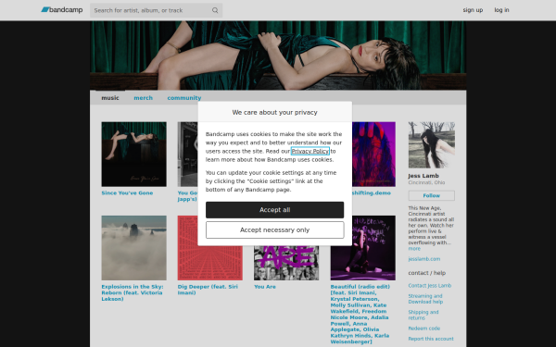Open the Privacy Policy link
The height and width of the screenshot is (347, 556).
pyautogui.click(x=310, y=151)
